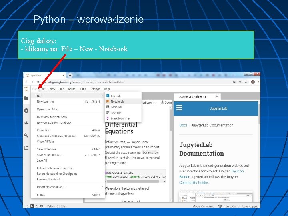Open the Markdown cell type dropdown
Viewport: 288px width, 216px height.
click(149, 102)
